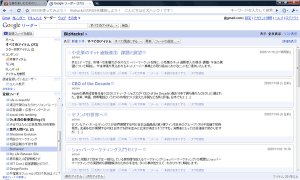The image size is (300, 180).
Task: Bookmark the page with the star icon
Action: click(x=27, y=10)
